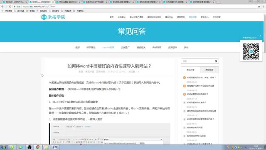This screenshot has width=266, height=150.
Task: Click the QR code image
Action: (251, 51)
